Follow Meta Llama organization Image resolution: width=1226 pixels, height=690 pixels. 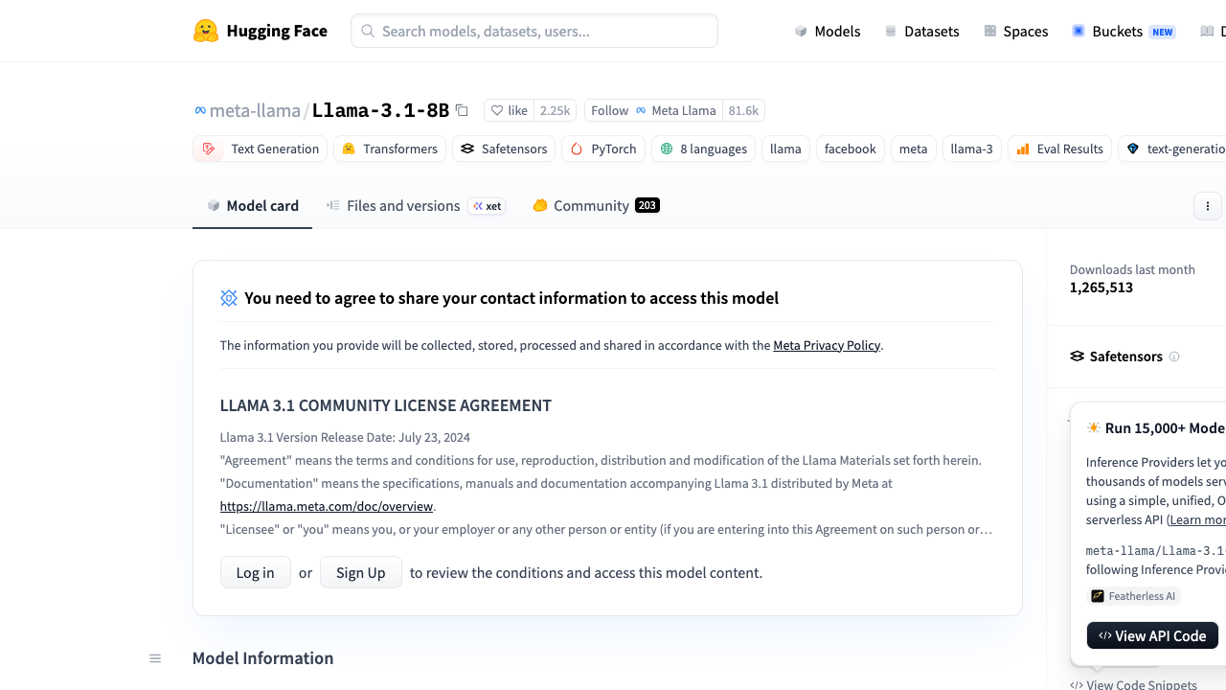(x=653, y=110)
